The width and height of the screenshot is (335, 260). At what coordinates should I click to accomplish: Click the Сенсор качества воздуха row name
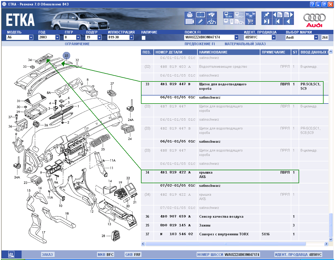click(221, 216)
